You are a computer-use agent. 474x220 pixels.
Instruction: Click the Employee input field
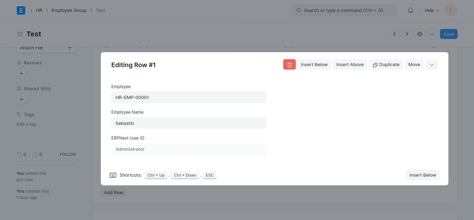pos(189,97)
